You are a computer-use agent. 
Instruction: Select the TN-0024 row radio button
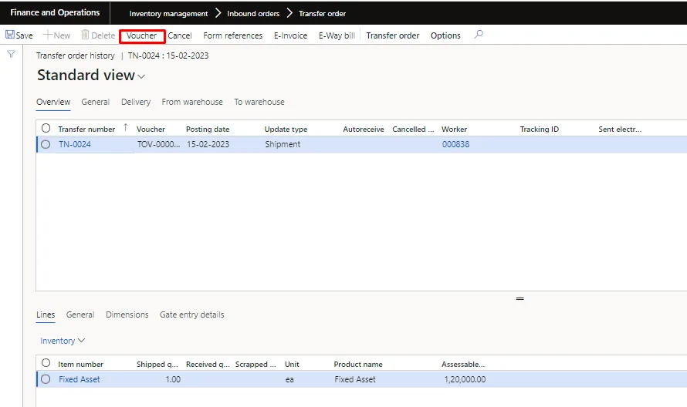coord(46,144)
